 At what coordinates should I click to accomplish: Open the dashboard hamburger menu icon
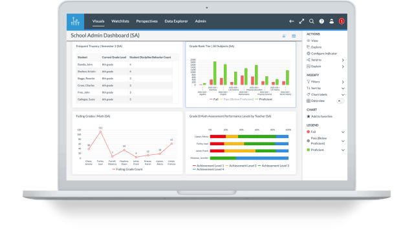294,36
